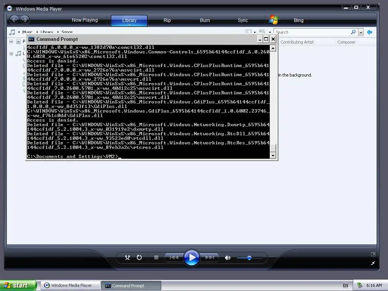Click the 6:16 AM clock
388x291 pixels.
coord(374,285)
